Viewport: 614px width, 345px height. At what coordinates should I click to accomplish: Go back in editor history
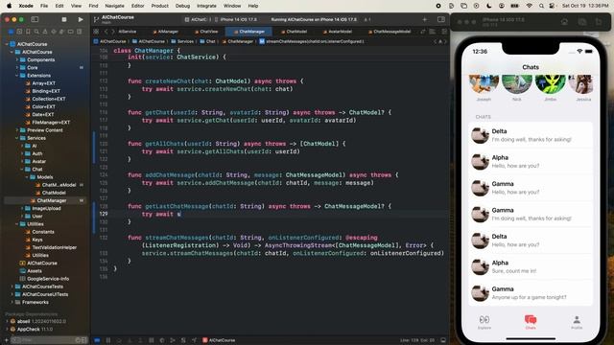pos(106,32)
